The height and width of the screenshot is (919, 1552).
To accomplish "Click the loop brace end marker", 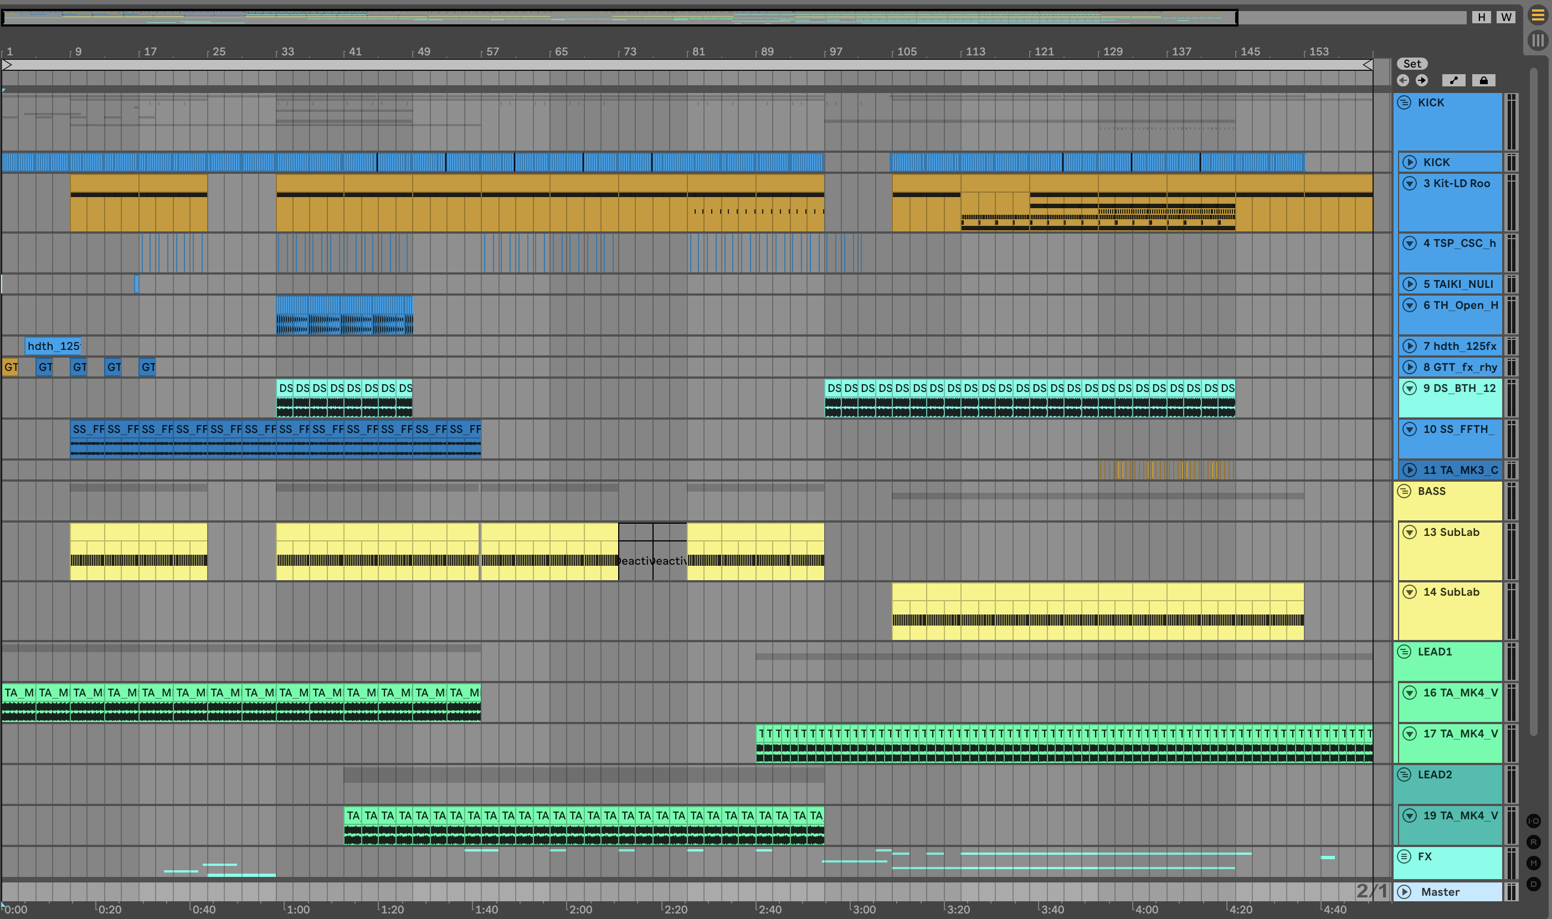I will point(1368,64).
